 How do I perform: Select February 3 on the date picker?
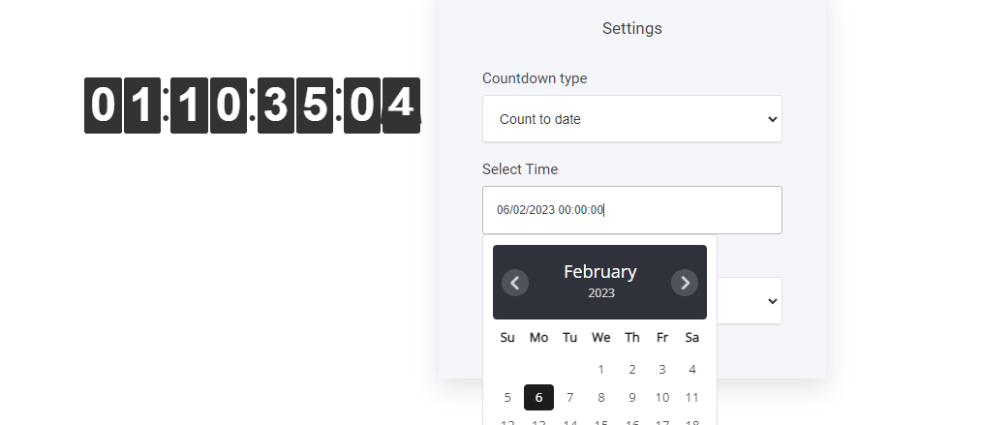[662, 369]
